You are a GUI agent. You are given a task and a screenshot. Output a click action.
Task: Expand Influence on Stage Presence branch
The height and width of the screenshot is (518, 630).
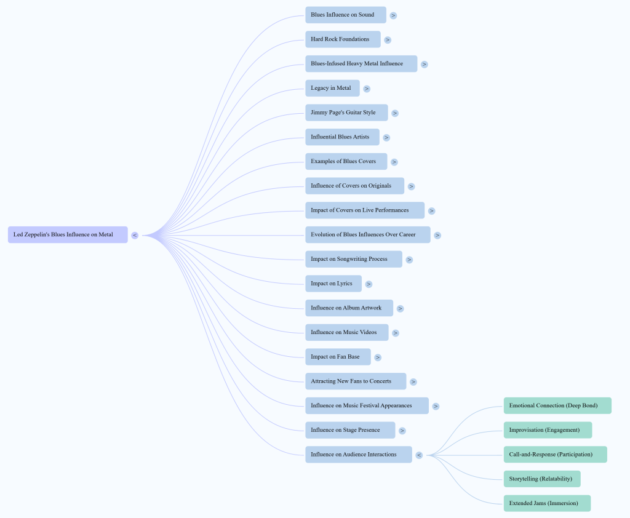402,431
